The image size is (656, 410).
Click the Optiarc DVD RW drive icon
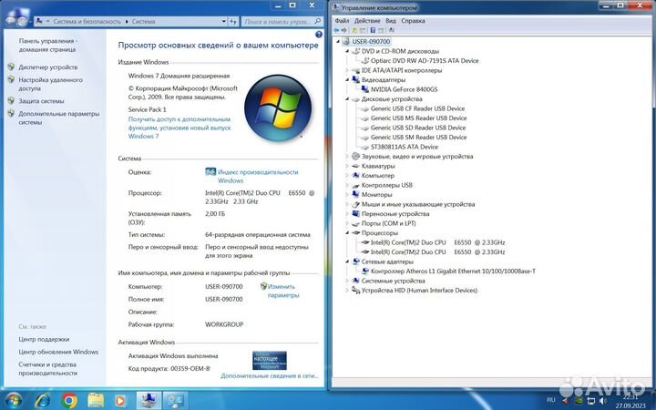click(x=364, y=61)
